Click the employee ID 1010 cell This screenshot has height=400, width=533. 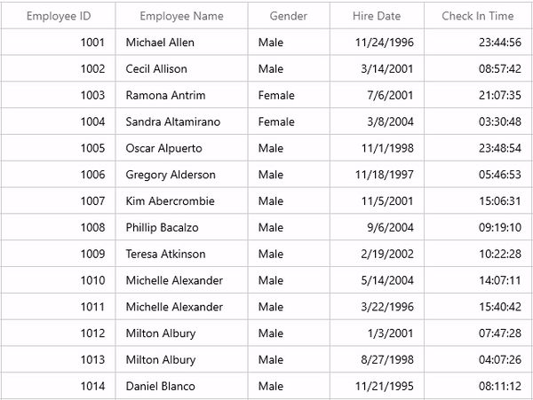92,280
